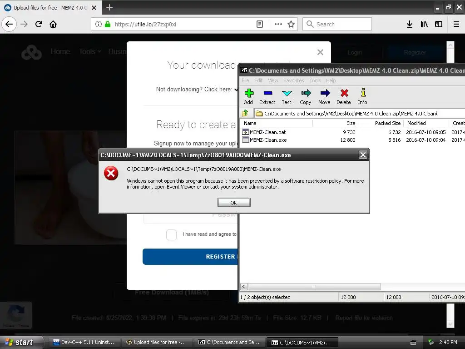Viewport: 465px width, 349px height.
Task: Sort by Modified column header
Action: coord(426,123)
